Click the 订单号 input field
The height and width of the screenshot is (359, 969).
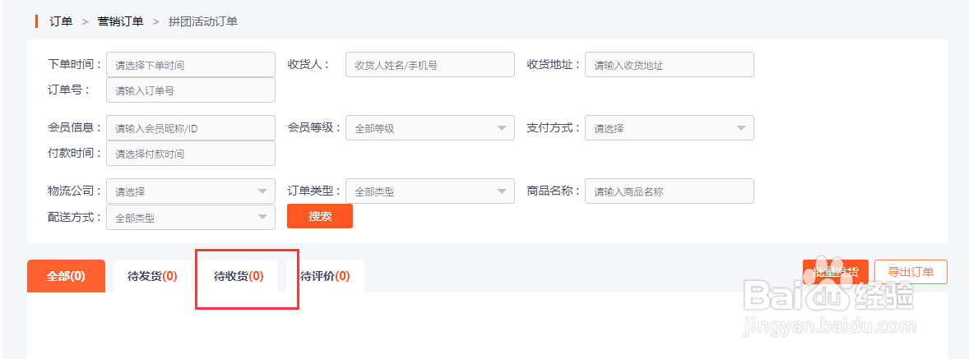190,90
